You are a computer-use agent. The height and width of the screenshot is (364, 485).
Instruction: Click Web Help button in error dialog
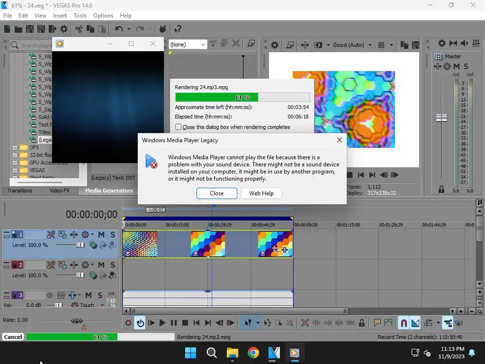point(261,193)
